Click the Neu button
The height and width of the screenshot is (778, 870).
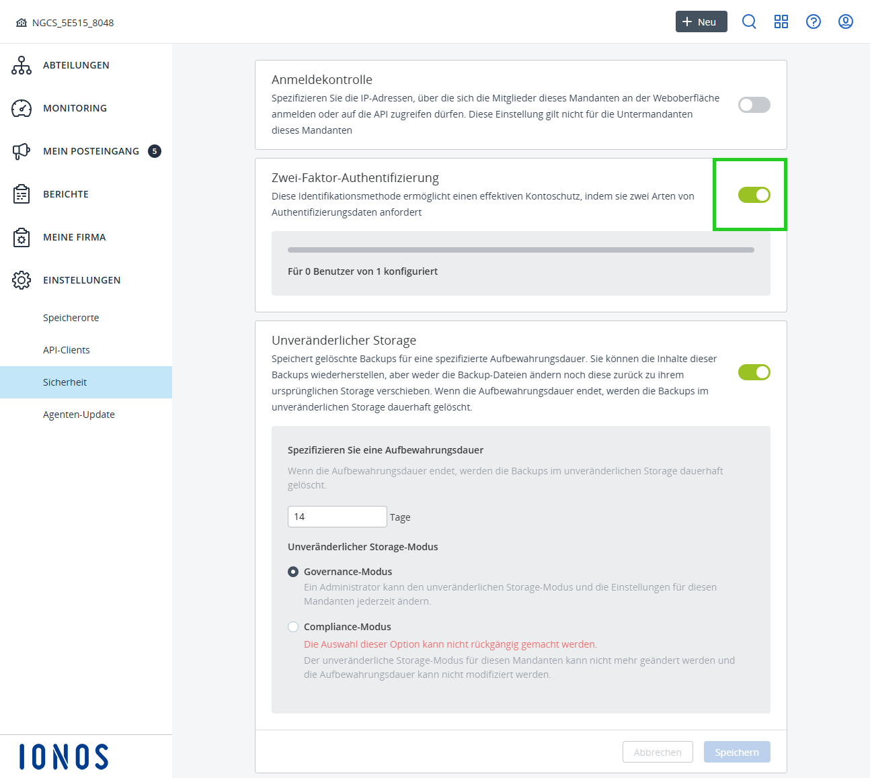[x=701, y=21]
